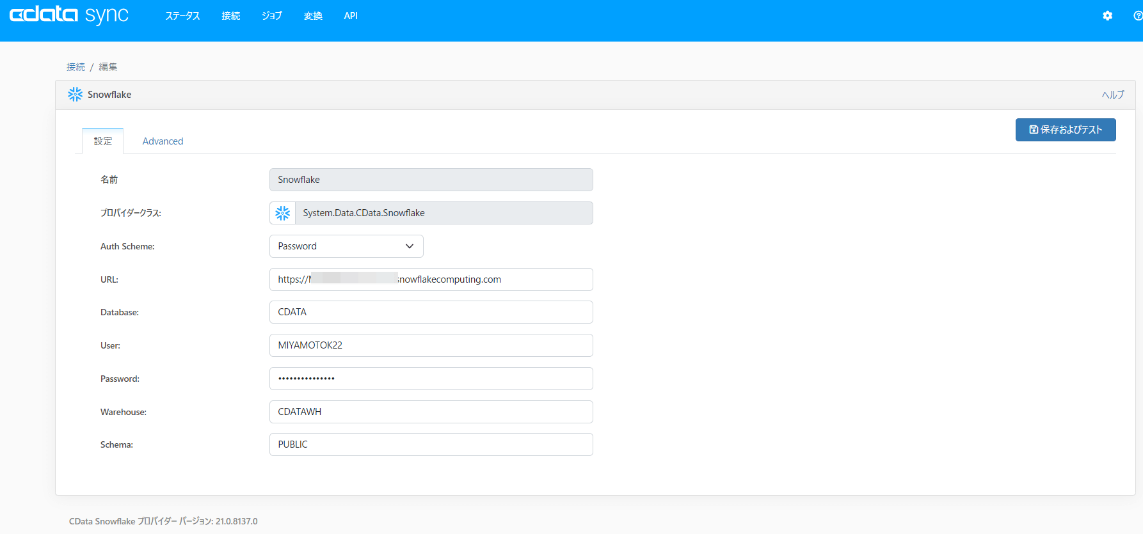The height and width of the screenshot is (534, 1143).
Task: Click the Password: label
Action: (x=120, y=379)
